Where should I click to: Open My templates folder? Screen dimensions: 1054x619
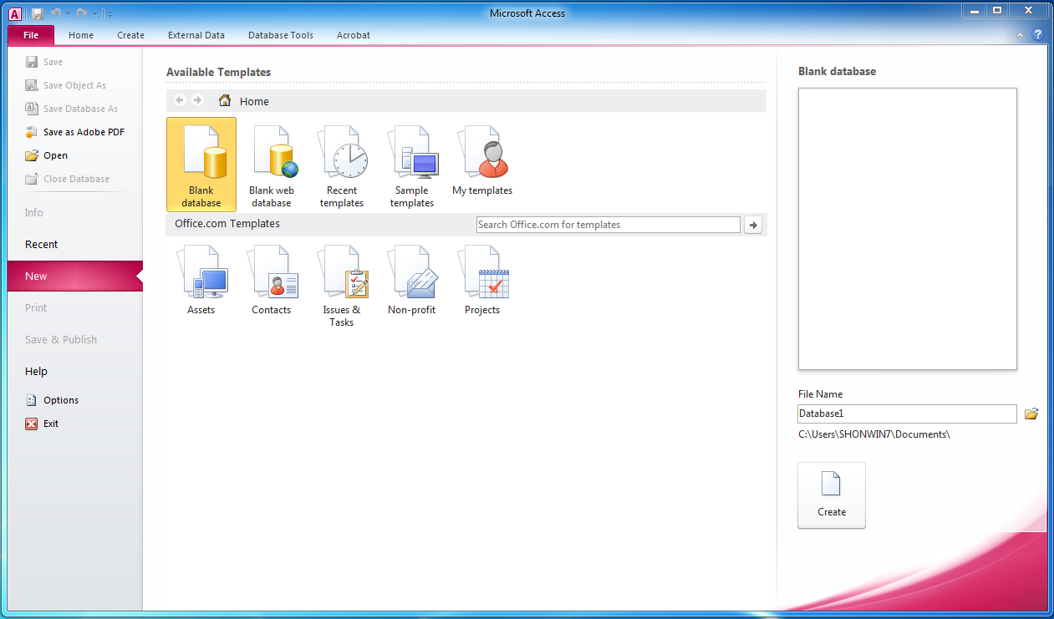pos(482,160)
